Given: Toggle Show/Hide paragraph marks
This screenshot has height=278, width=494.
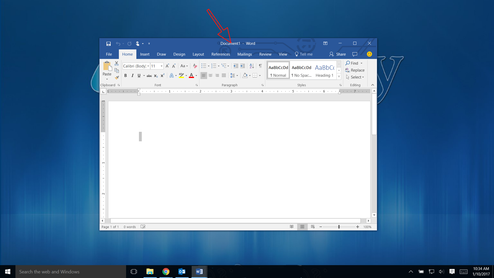Looking at the screenshot, I should (260, 66).
